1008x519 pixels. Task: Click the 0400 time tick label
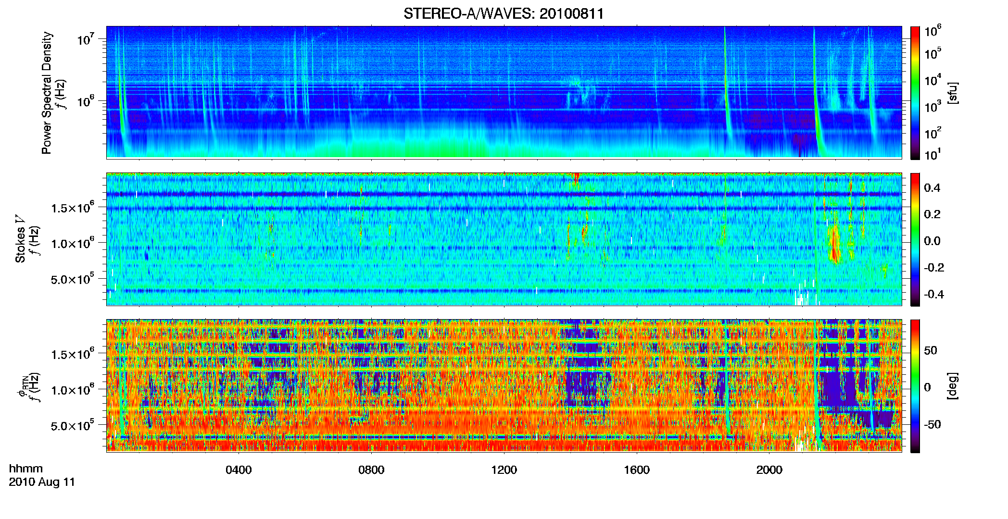[x=239, y=470]
